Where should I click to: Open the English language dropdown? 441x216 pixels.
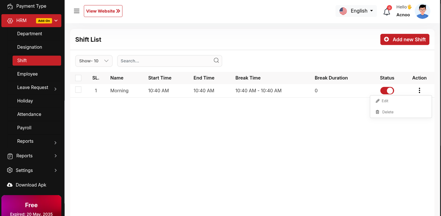pyautogui.click(x=356, y=11)
